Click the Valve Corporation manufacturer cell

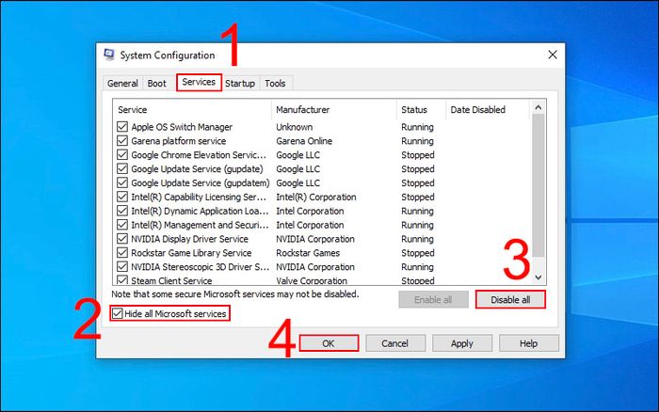click(x=312, y=280)
